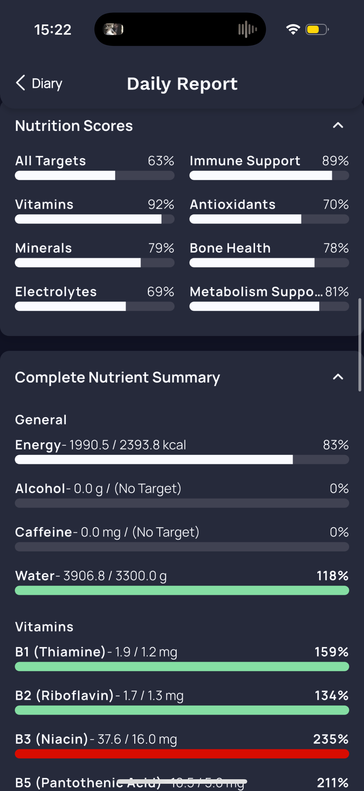Screen dimensions: 364x791
Task: Tap the Wi-Fi status icon
Action: (293, 30)
